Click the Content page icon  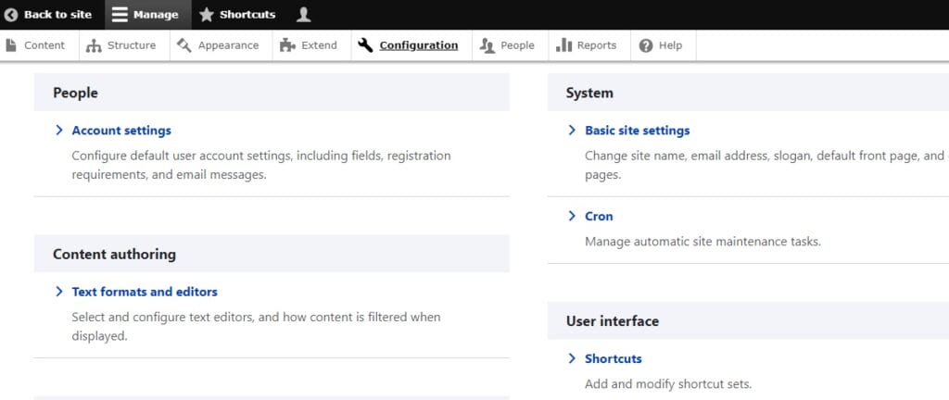(11, 45)
